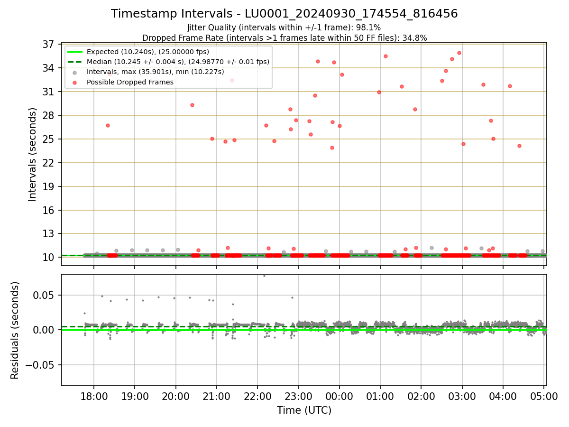Click the highest red dropped-frame point near 03:00

click(x=459, y=53)
